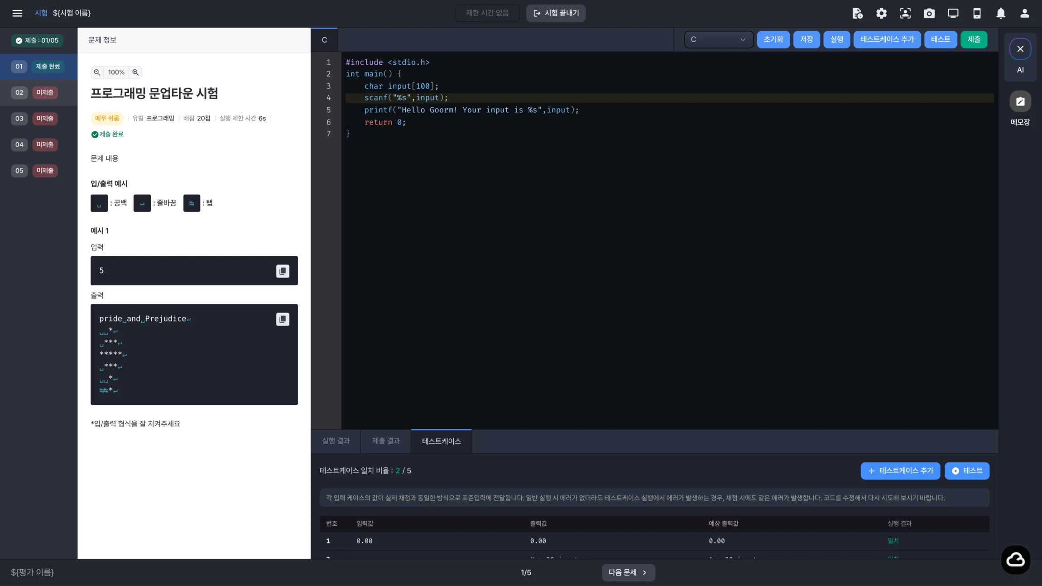Click the zoom-in magnifier next to 100%

(x=135, y=72)
